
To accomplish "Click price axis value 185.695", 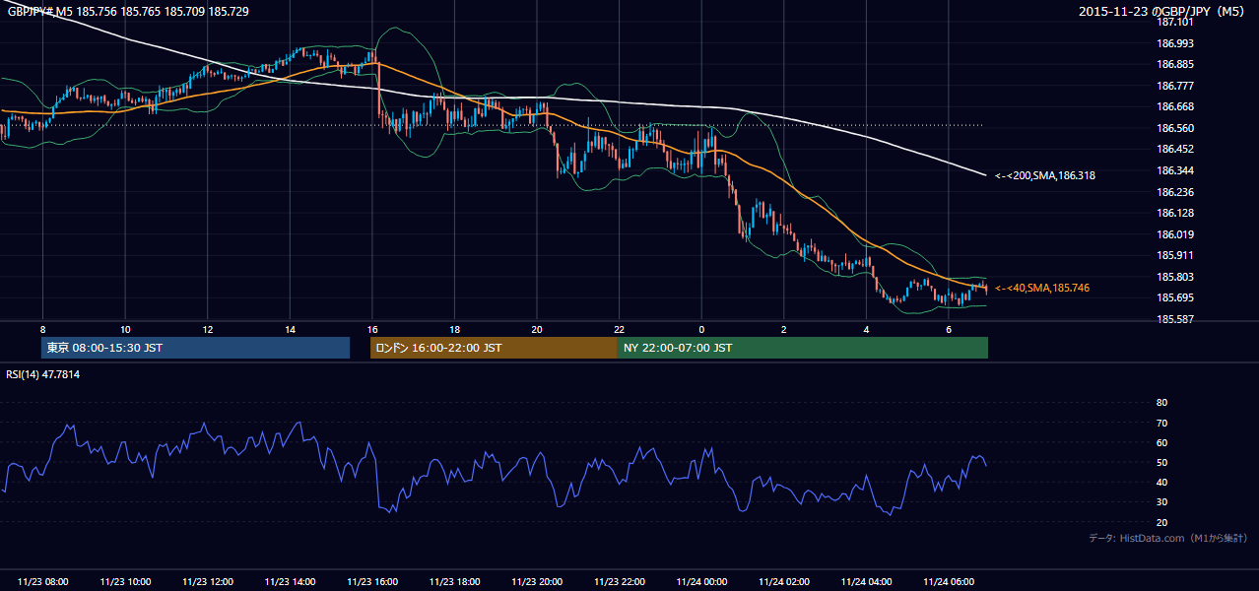I will [1174, 298].
